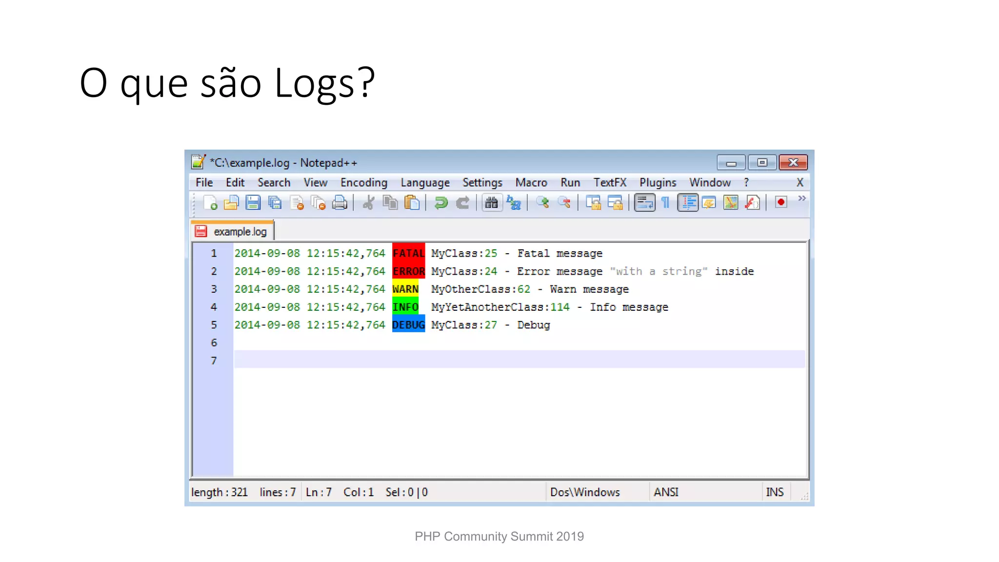999x562 pixels.
Task: Open the Language menu
Action: (x=425, y=182)
